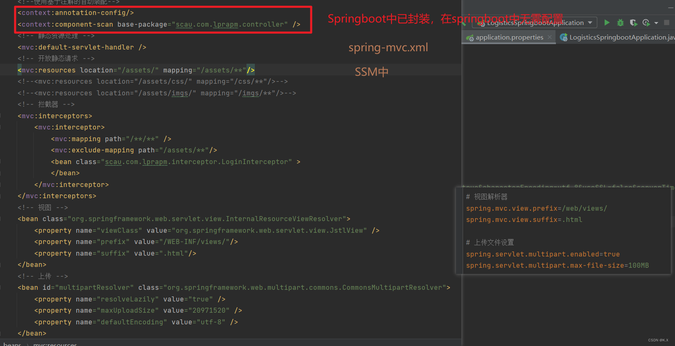
Task: Click the '# 上传文件设置' comment in properties
Action: point(490,243)
